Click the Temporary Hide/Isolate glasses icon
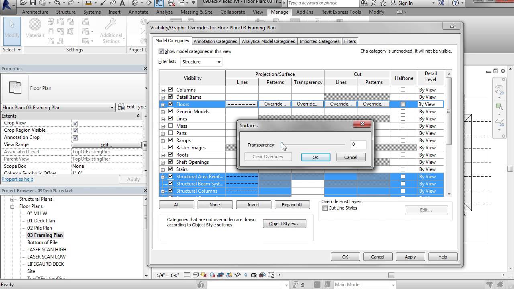The height and width of the screenshot is (289, 514). tap(238, 275)
